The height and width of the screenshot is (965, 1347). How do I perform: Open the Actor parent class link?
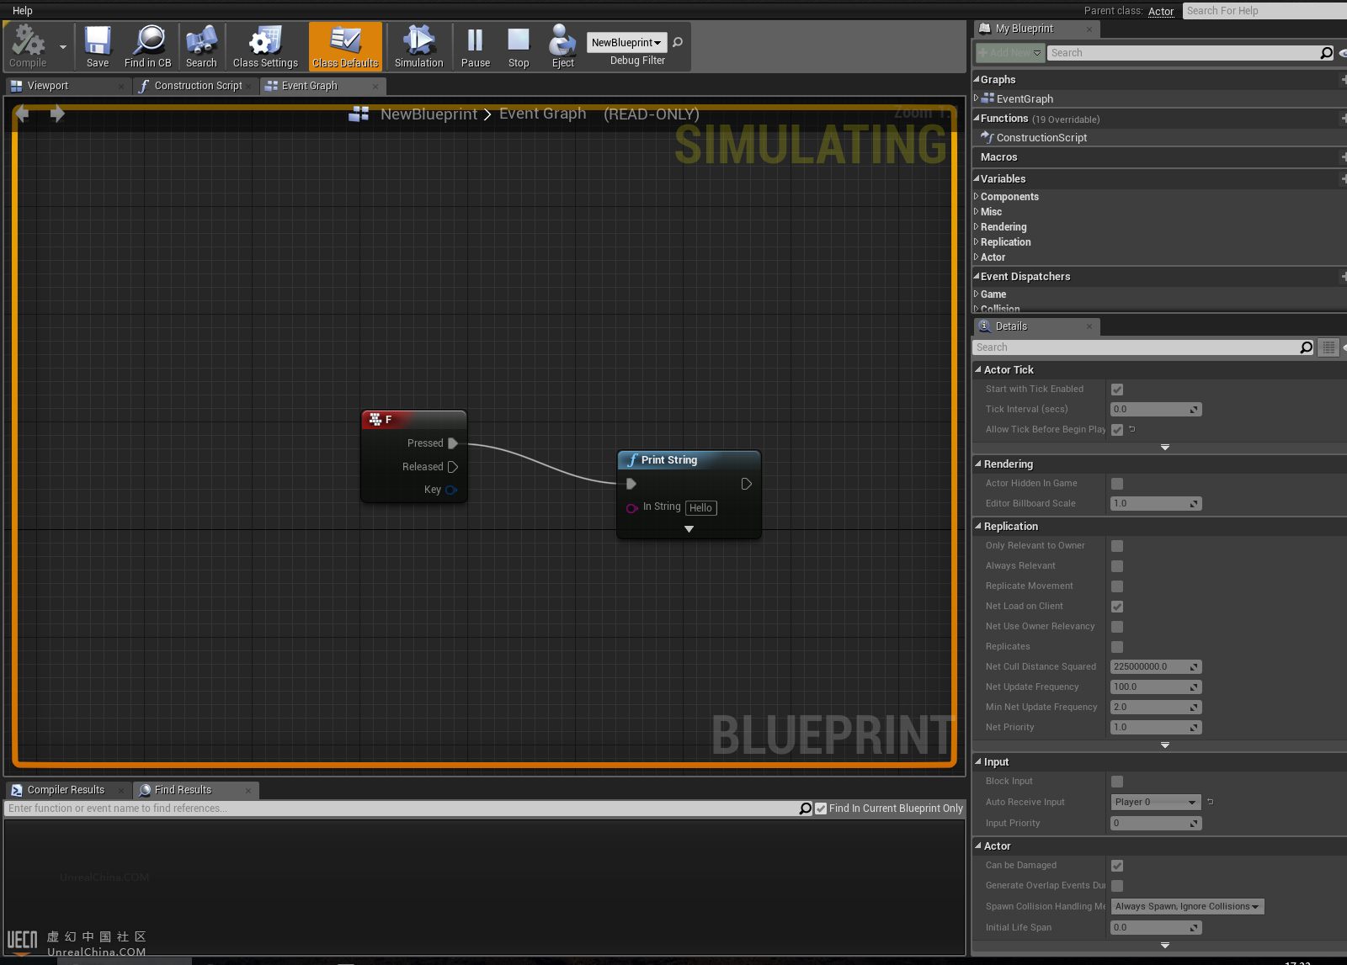[x=1161, y=11]
